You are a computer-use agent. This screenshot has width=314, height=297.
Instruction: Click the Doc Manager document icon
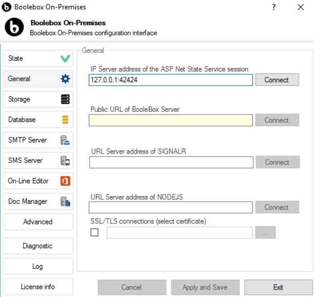coord(65,201)
